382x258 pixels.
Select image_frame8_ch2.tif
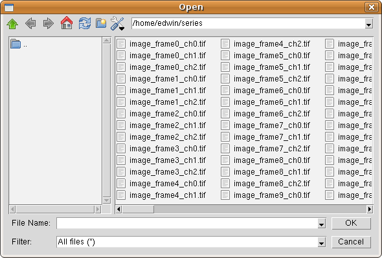tap(272, 184)
